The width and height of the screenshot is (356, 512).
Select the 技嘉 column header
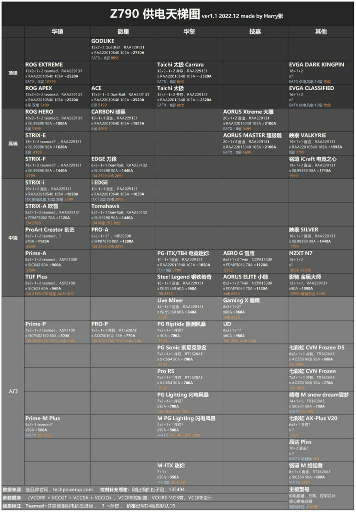tap(255, 31)
